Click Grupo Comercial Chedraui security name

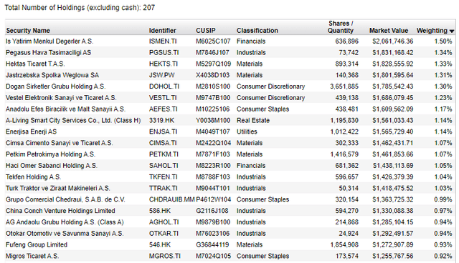click(x=65, y=199)
